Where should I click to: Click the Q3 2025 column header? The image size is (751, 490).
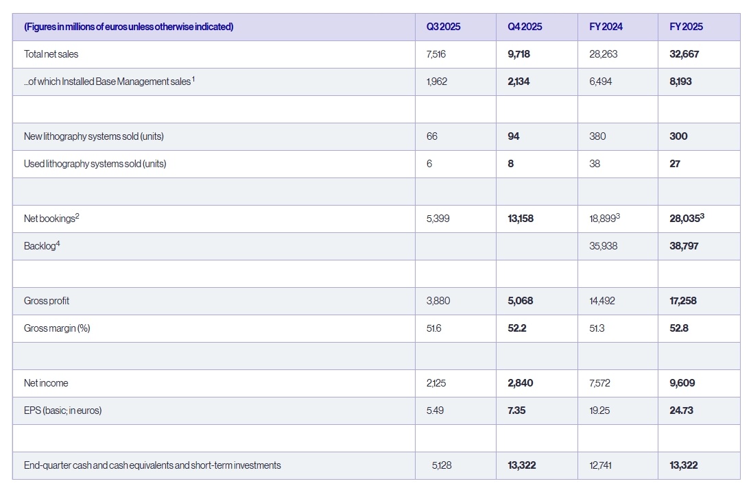[x=443, y=27]
